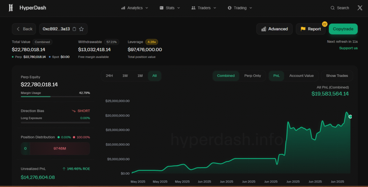Click the Trading coin icon
The width and height of the screenshot is (368, 187).
[230, 8]
